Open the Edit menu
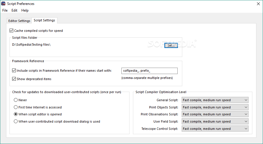The width and height of the screenshot is (263, 144). (14, 10)
